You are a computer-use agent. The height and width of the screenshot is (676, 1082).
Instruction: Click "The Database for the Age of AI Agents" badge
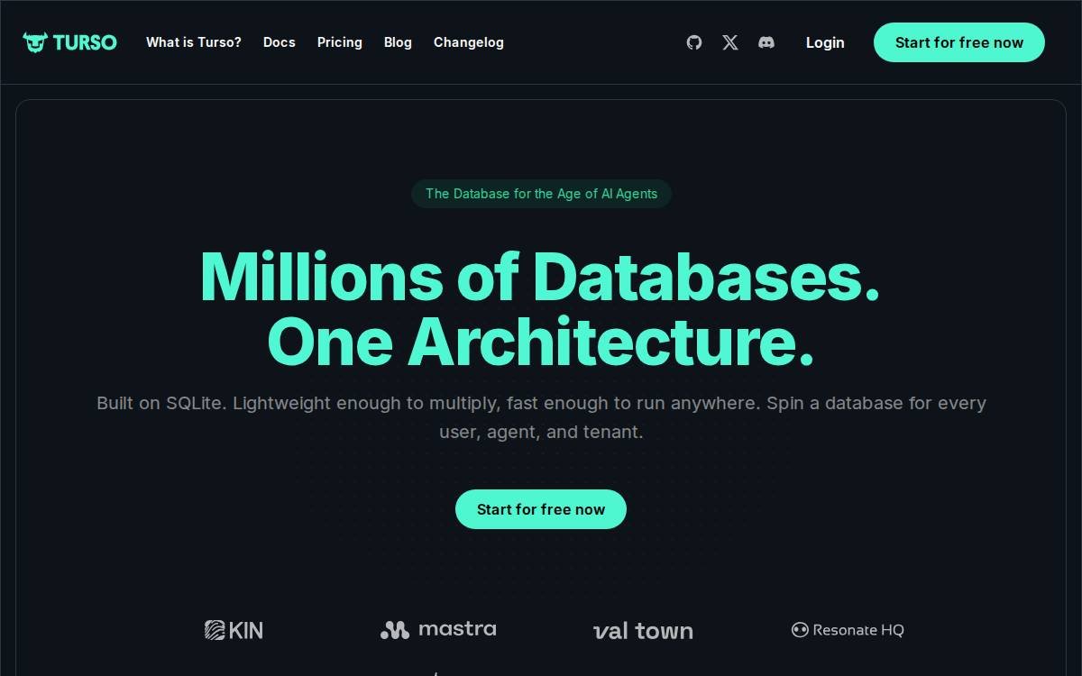[x=541, y=194]
